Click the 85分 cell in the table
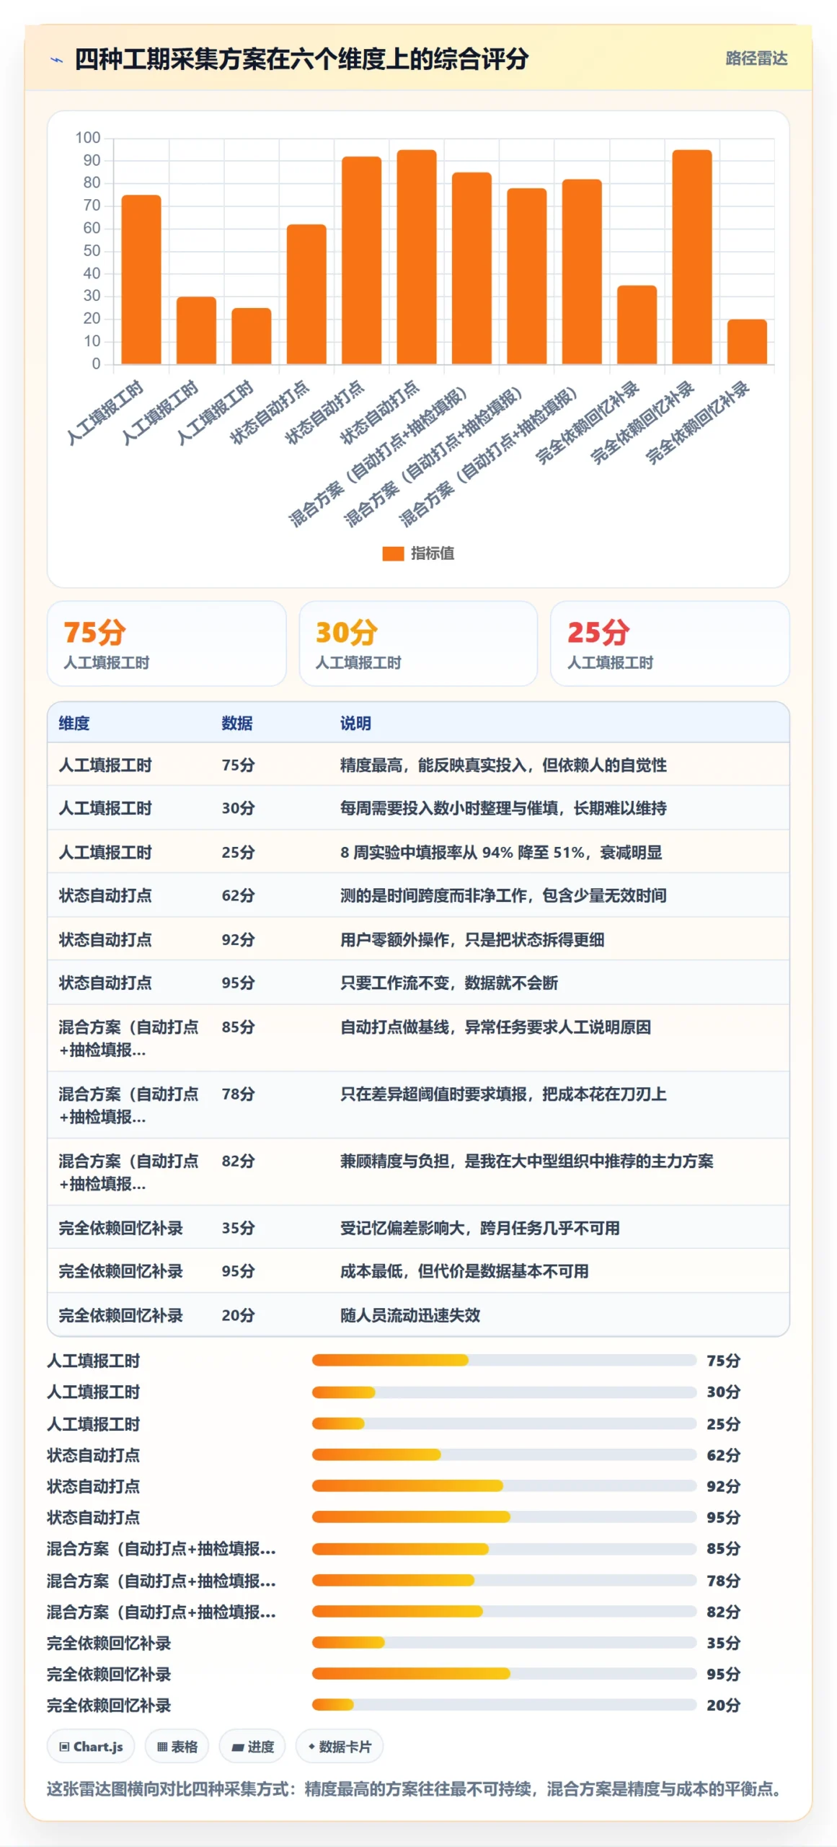This screenshot has height=1847, width=837. click(x=238, y=1027)
